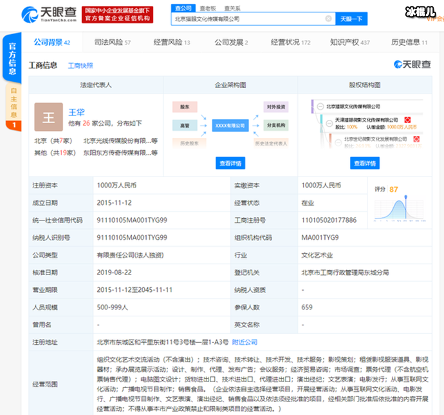Collapse the 天津猫眼微影文化传媒 tree node

(329, 123)
